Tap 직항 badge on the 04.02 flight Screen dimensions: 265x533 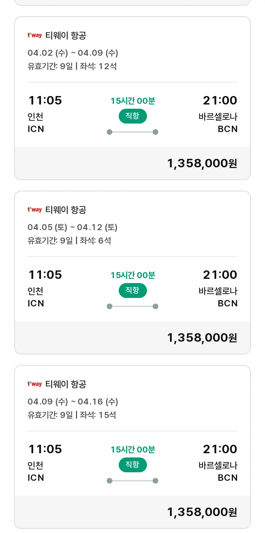click(132, 116)
